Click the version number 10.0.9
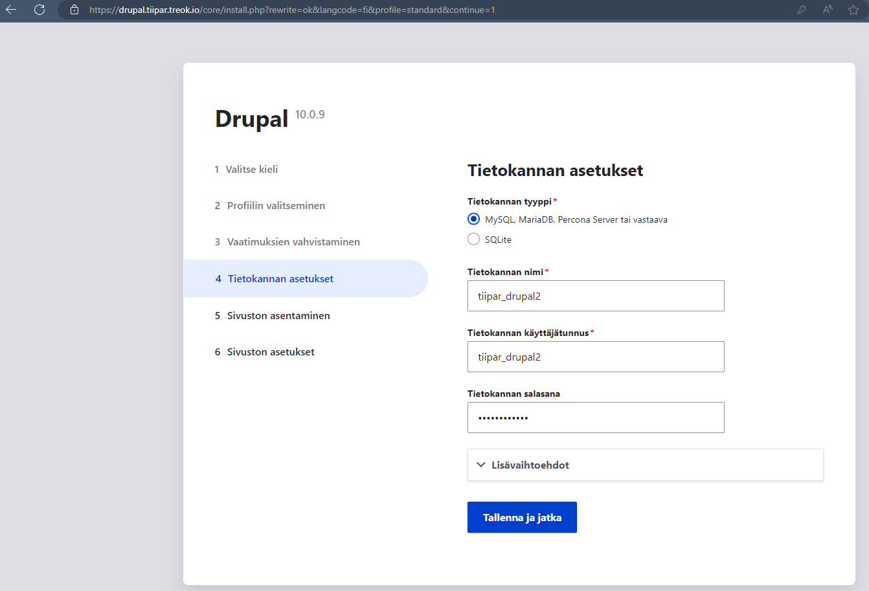 pos(310,115)
